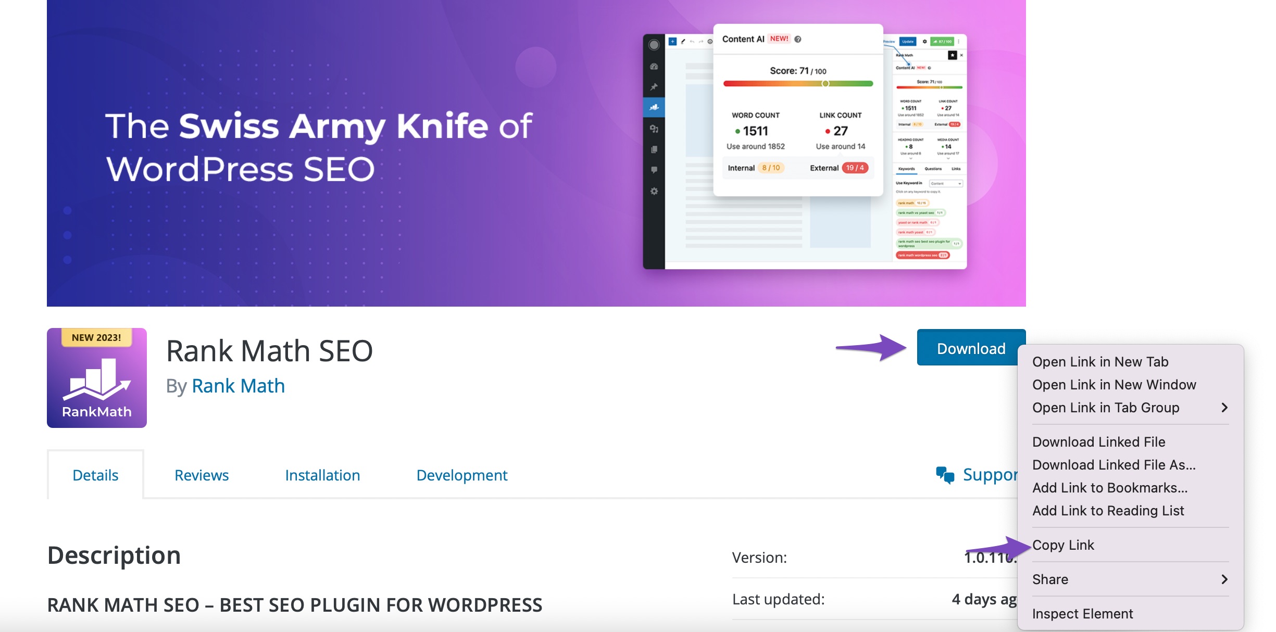Click the RankMath plugin logo icon
Viewport: 1276px width, 632px height.
pyautogui.click(x=97, y=378)
